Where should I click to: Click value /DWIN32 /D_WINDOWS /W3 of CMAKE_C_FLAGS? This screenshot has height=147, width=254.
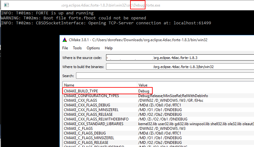(x=162, y=129)
